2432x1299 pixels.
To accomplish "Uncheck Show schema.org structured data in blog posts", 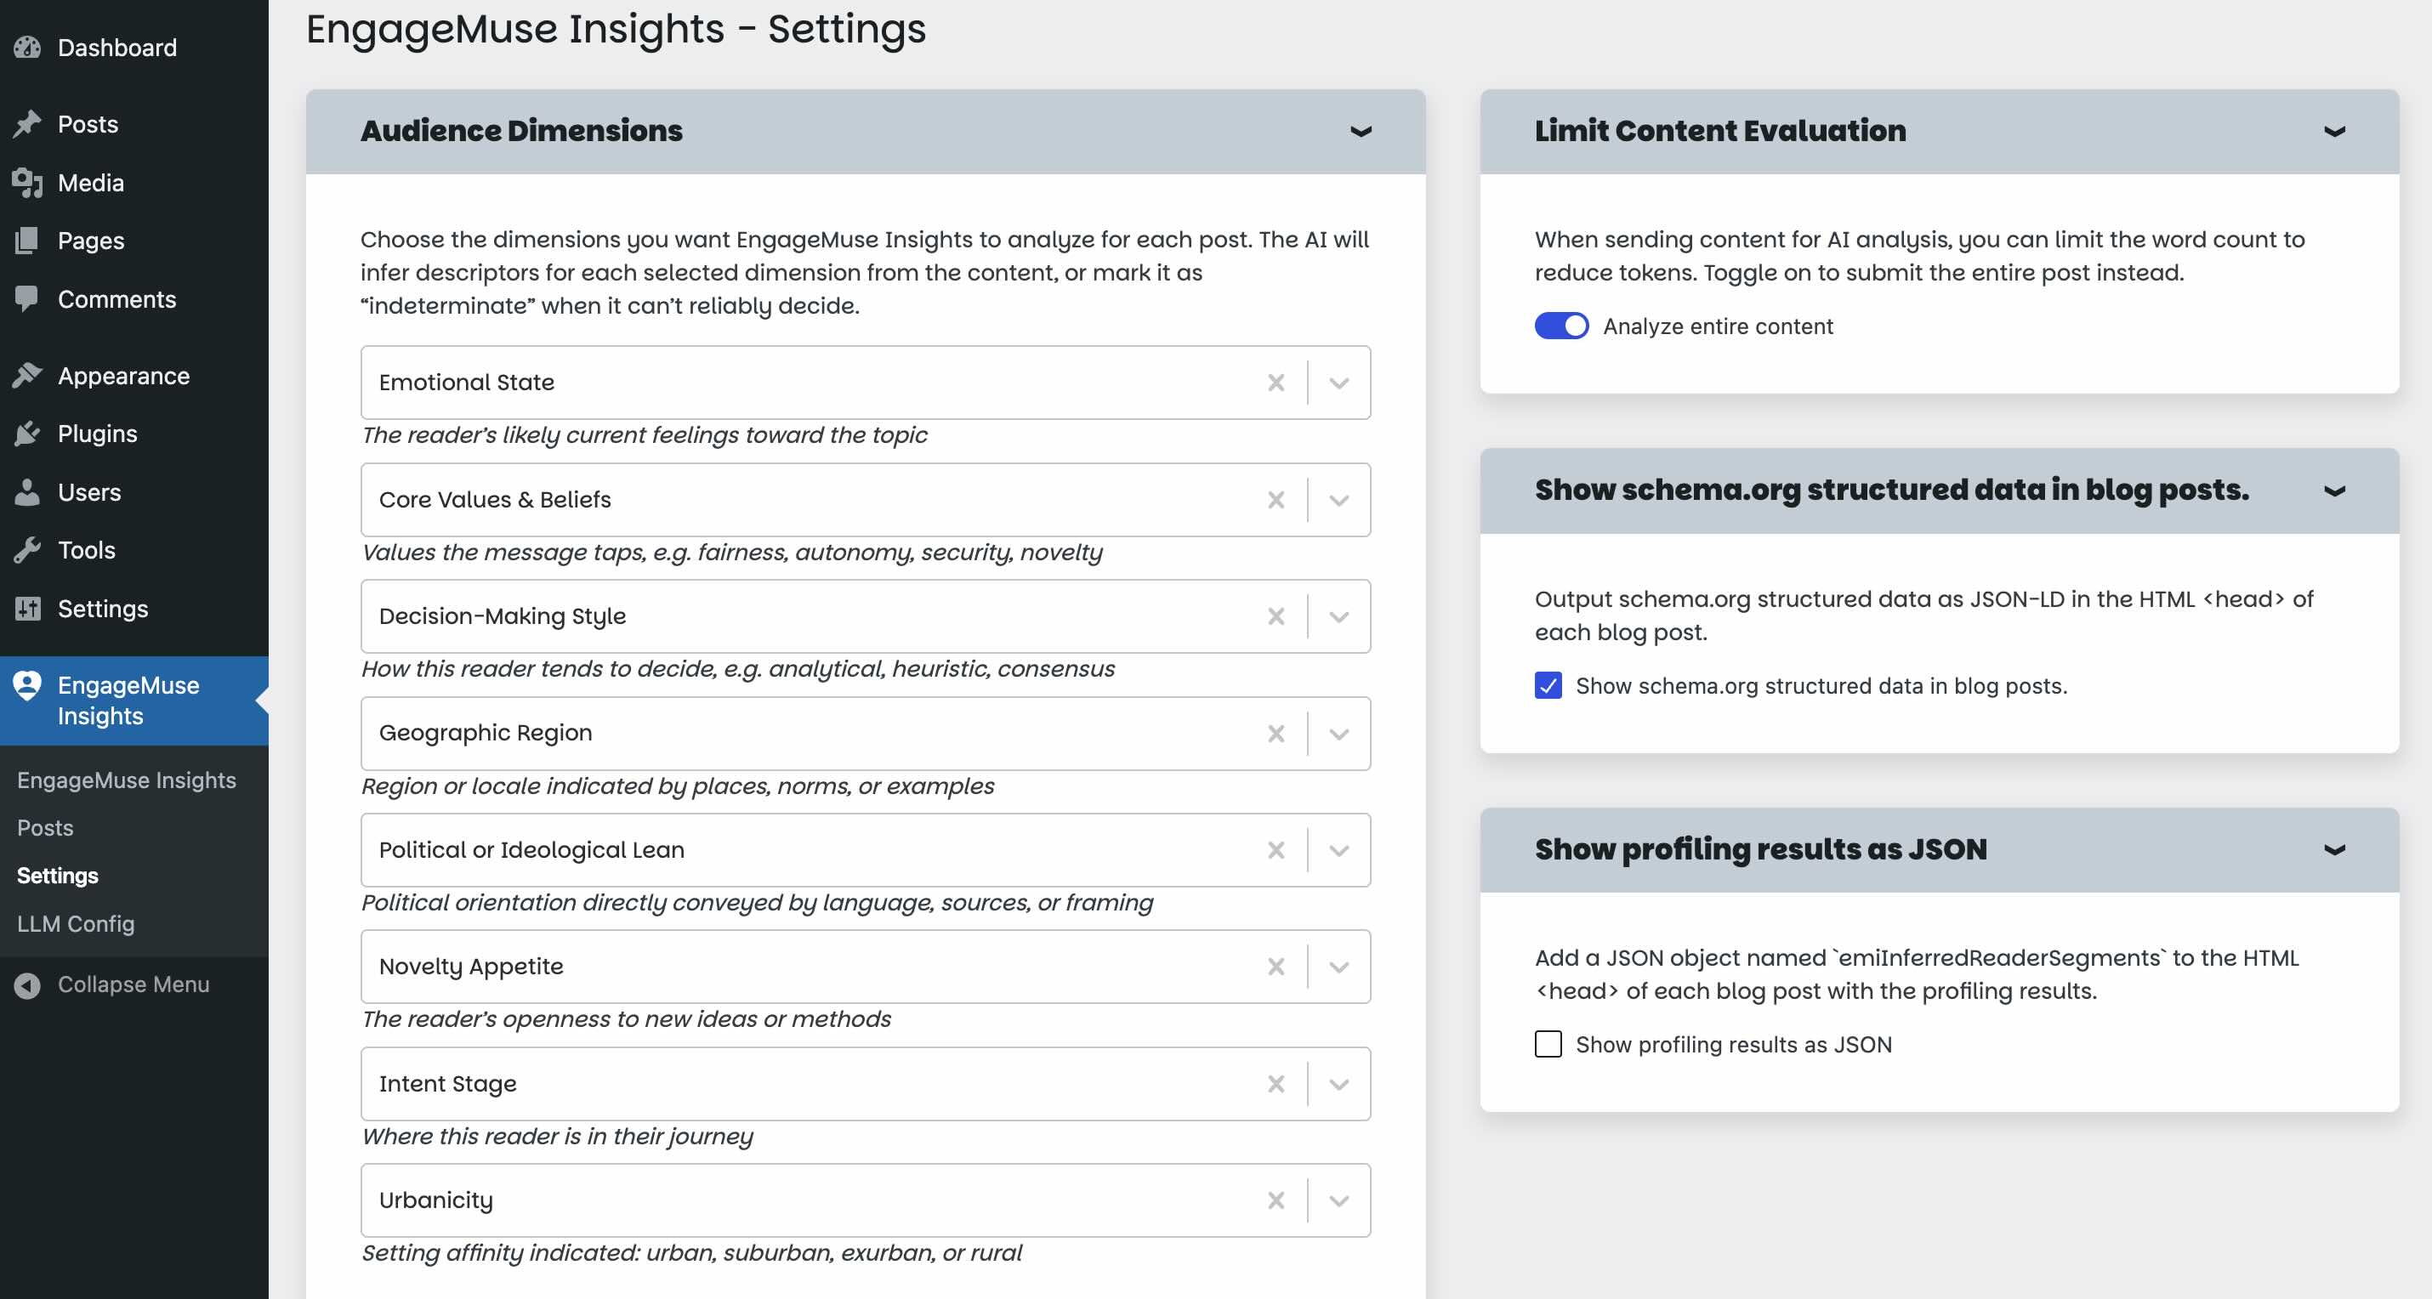I will coord(1548,686).
